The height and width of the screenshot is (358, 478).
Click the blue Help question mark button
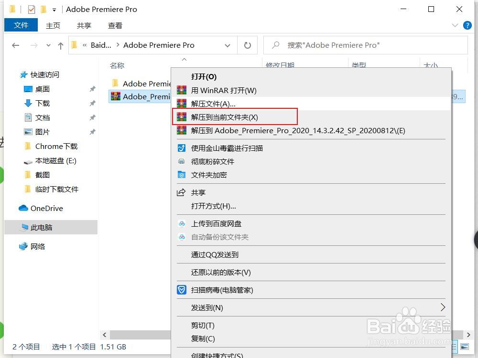[x=467, y=25]
